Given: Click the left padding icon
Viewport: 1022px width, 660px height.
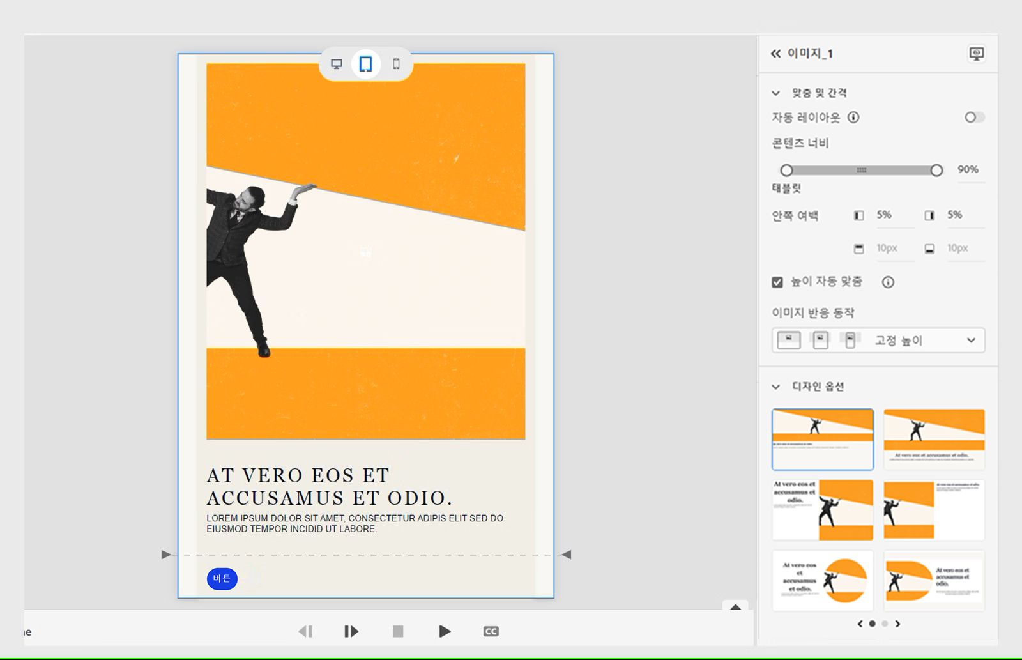Looking at the screenshot, I should (858, 215).
